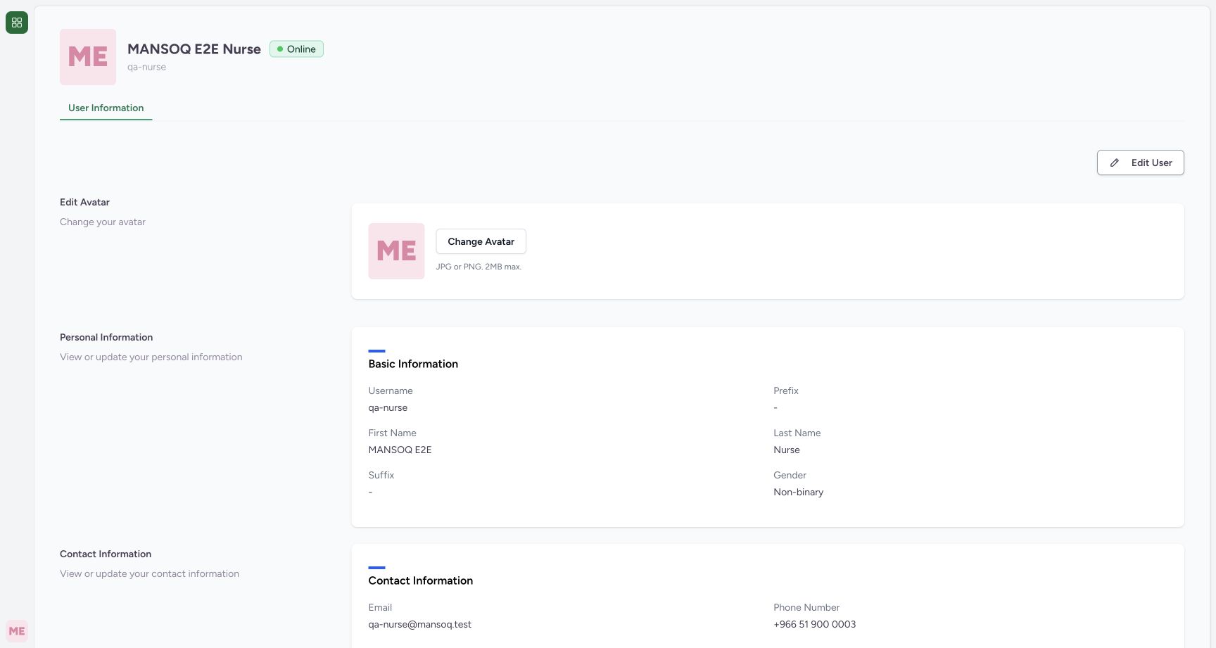Click the Contact Information card heading
Image resolution: width=1216 pixels, height=648 pixels.
click(x=420, y=580)
